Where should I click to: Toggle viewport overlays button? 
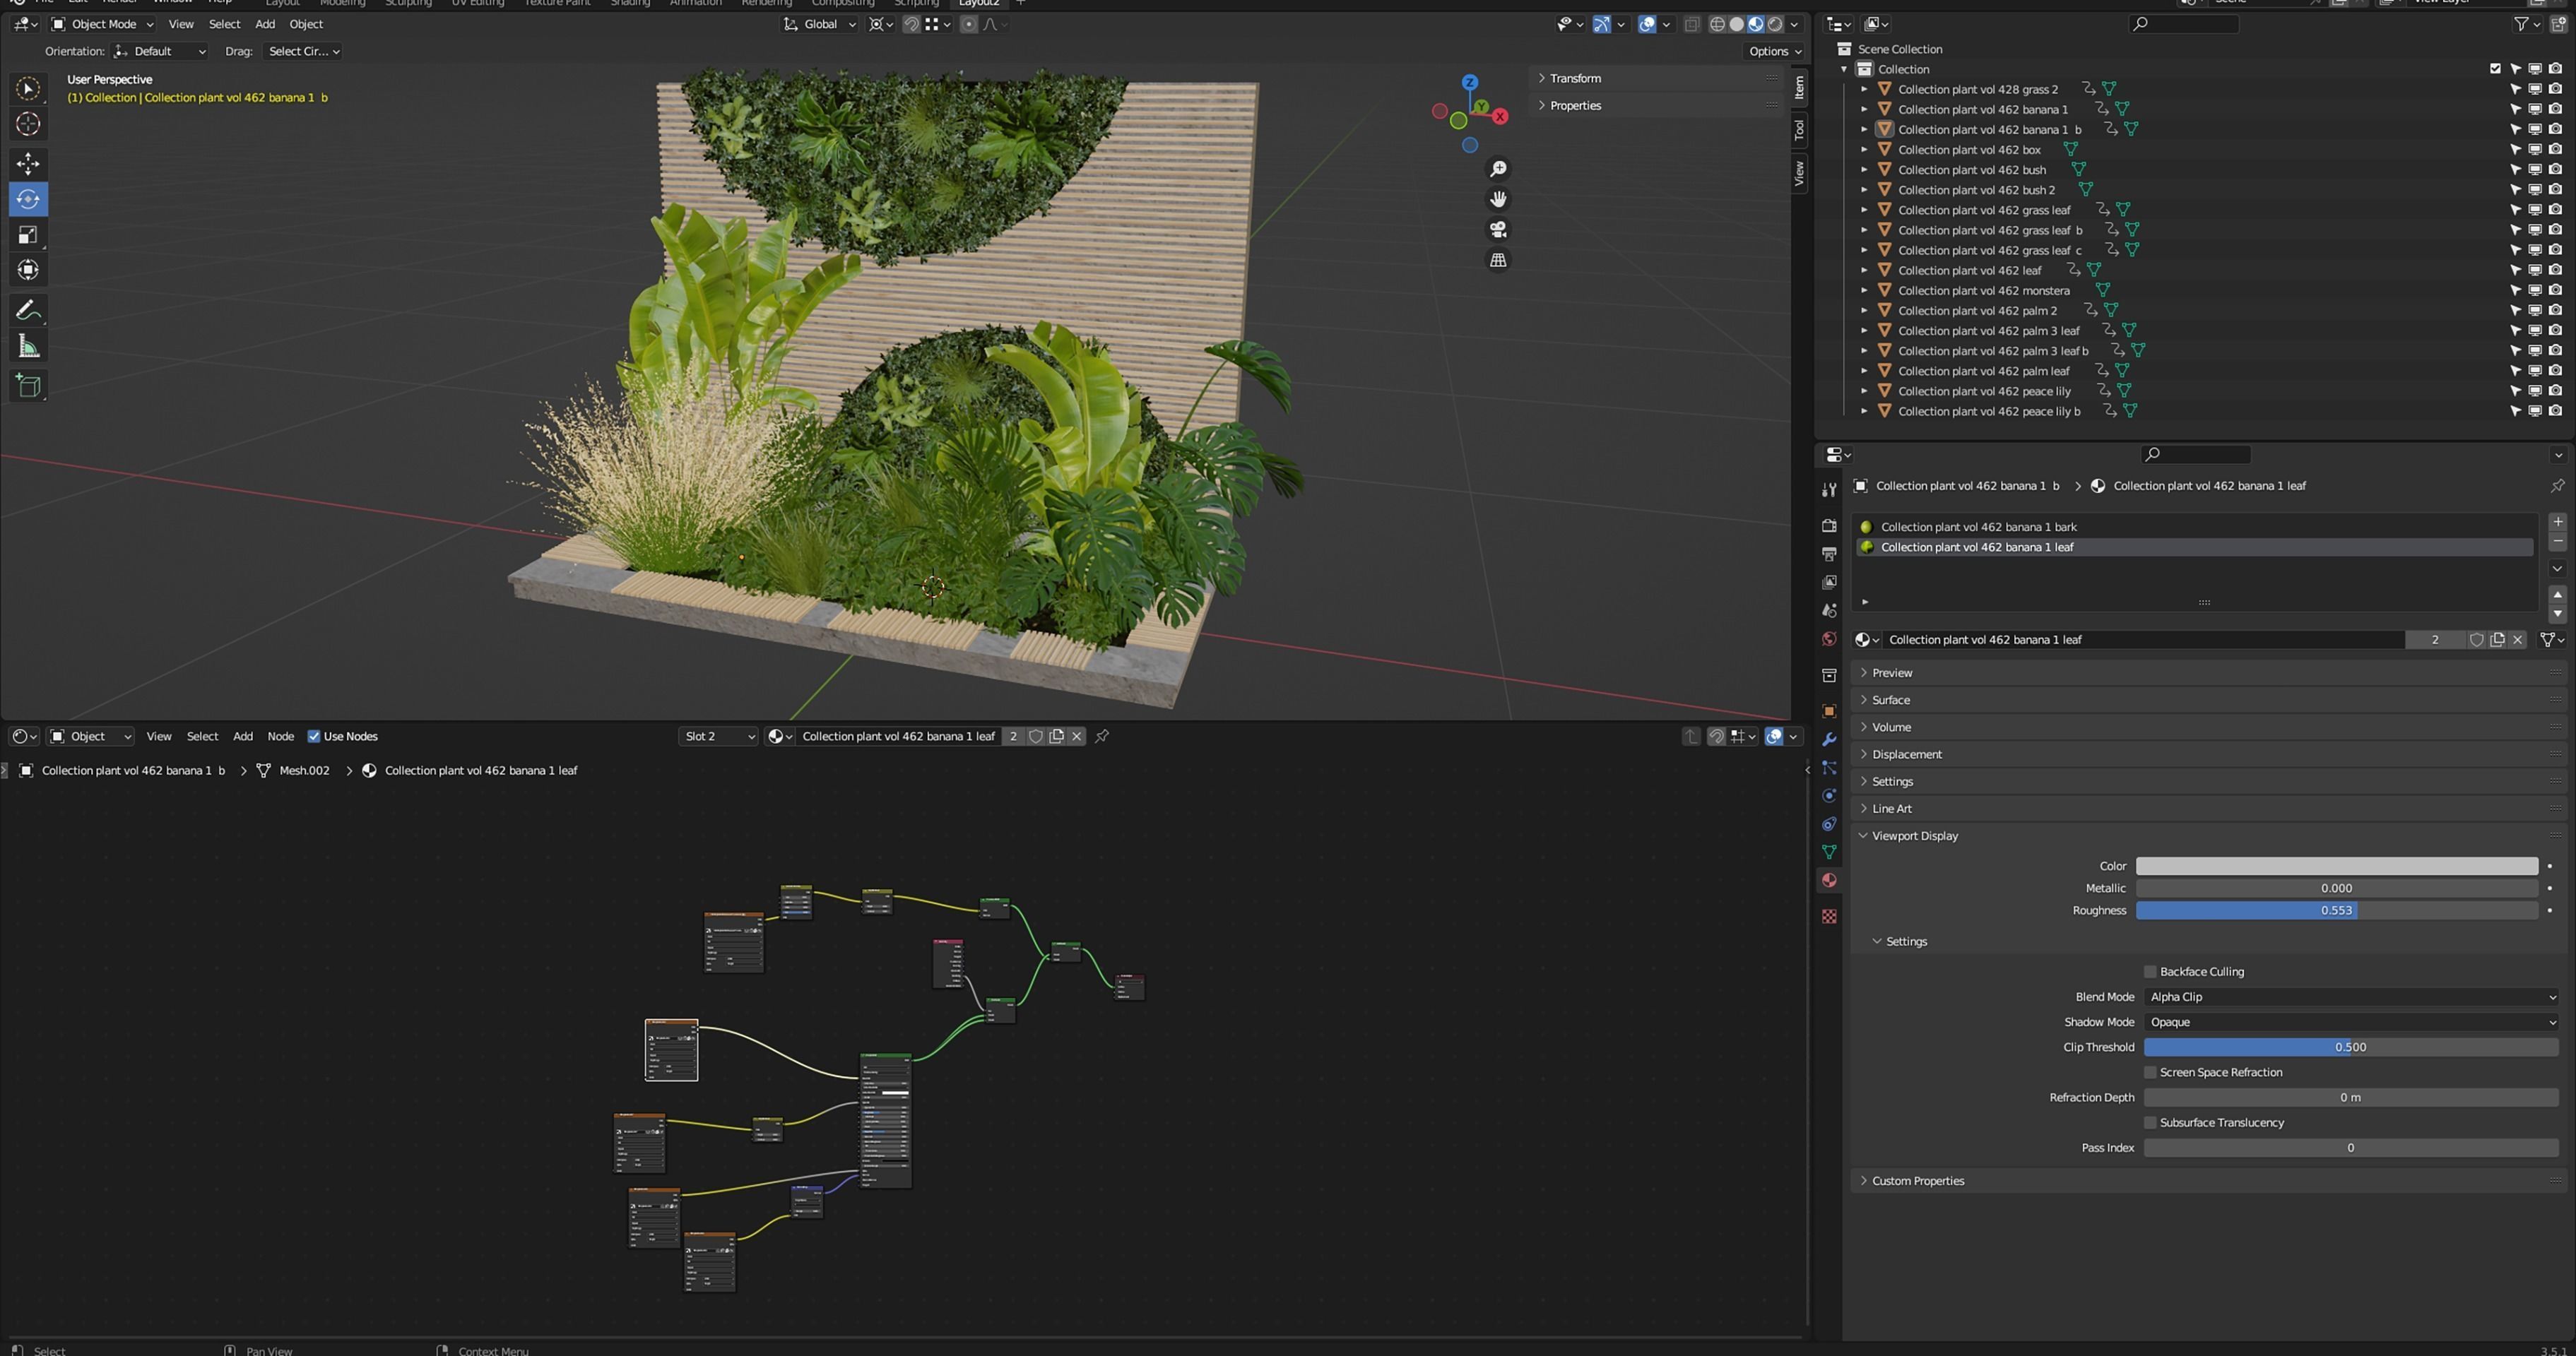coord(1647,24)
